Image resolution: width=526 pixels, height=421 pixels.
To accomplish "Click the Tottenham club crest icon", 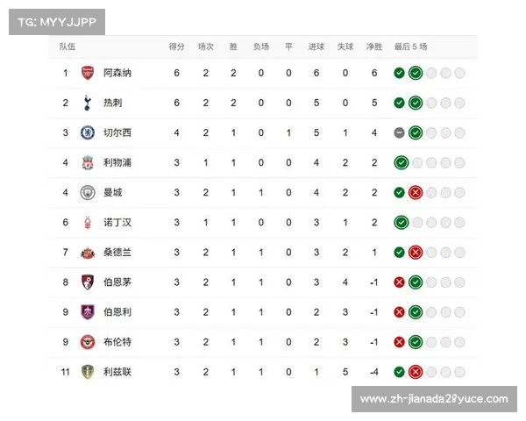I will point(87,103).
